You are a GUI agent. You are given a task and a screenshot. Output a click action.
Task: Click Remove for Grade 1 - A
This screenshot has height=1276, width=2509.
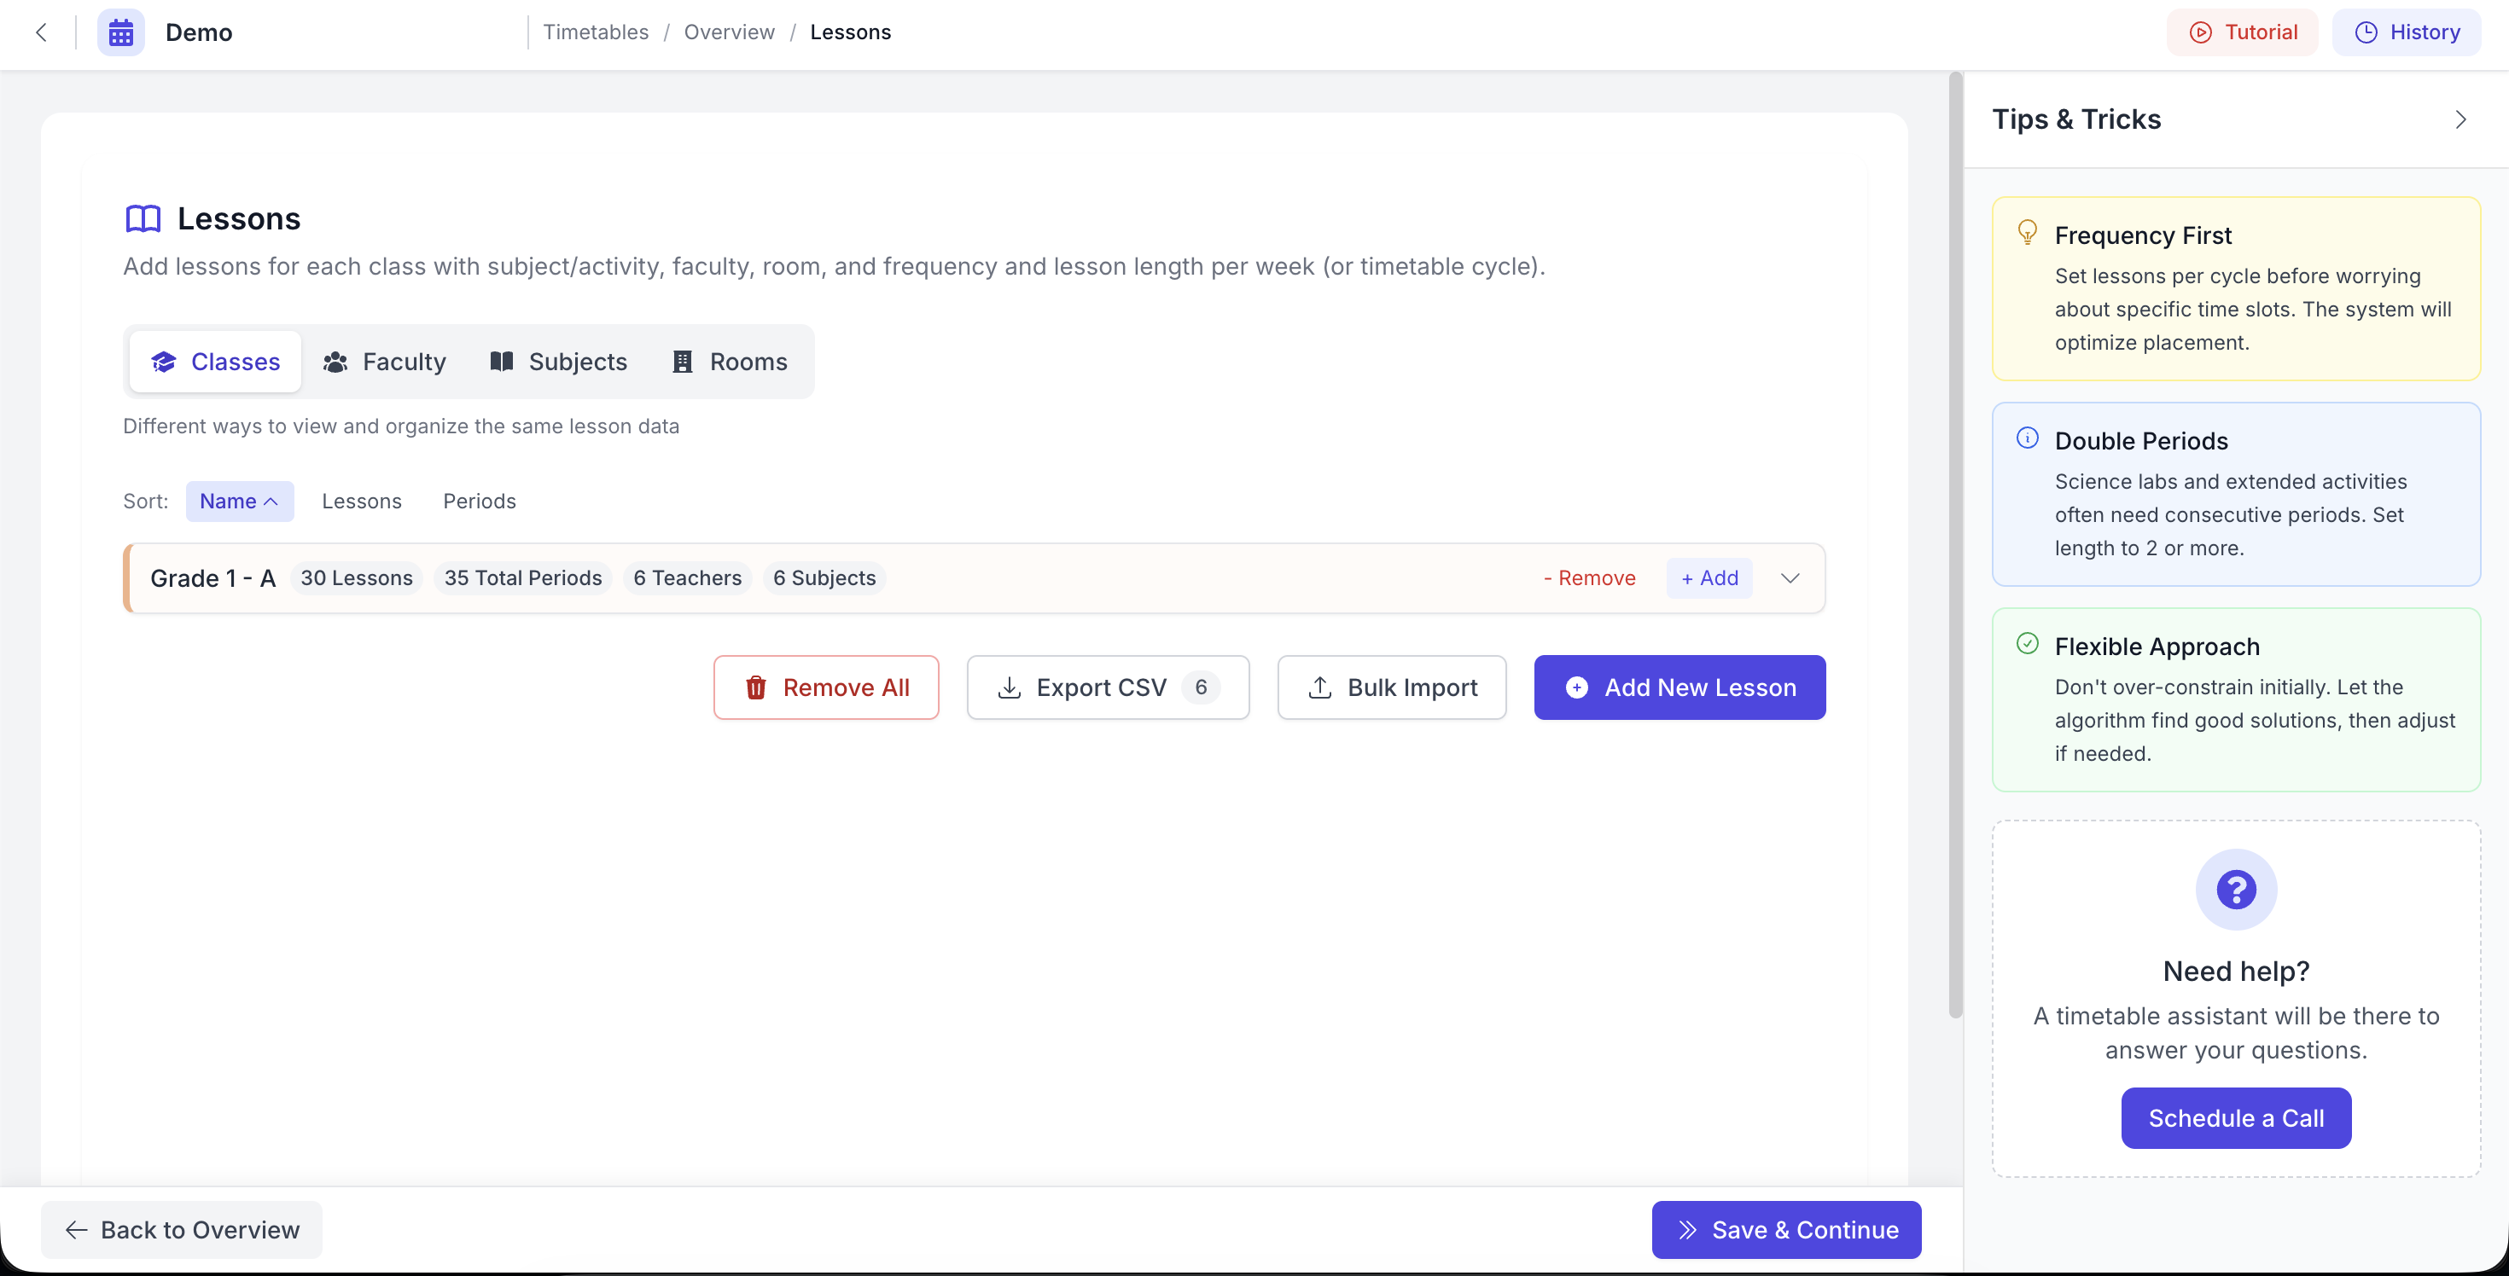pos(1590,578)
